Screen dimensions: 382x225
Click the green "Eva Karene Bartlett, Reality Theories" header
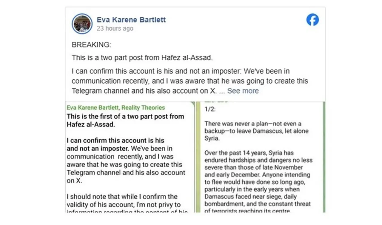[x=116, y=108]
